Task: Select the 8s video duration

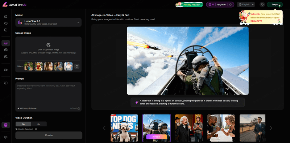Action: [x=39, y=124]
